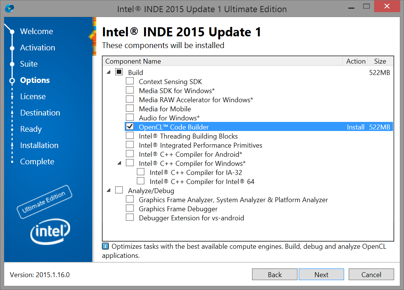Image resolution: width=404 pixels, height=290 pixels.
Task: Tick Intel C++ Compiler for IA-32 checkbox
Action: click(x=141, y=172)
